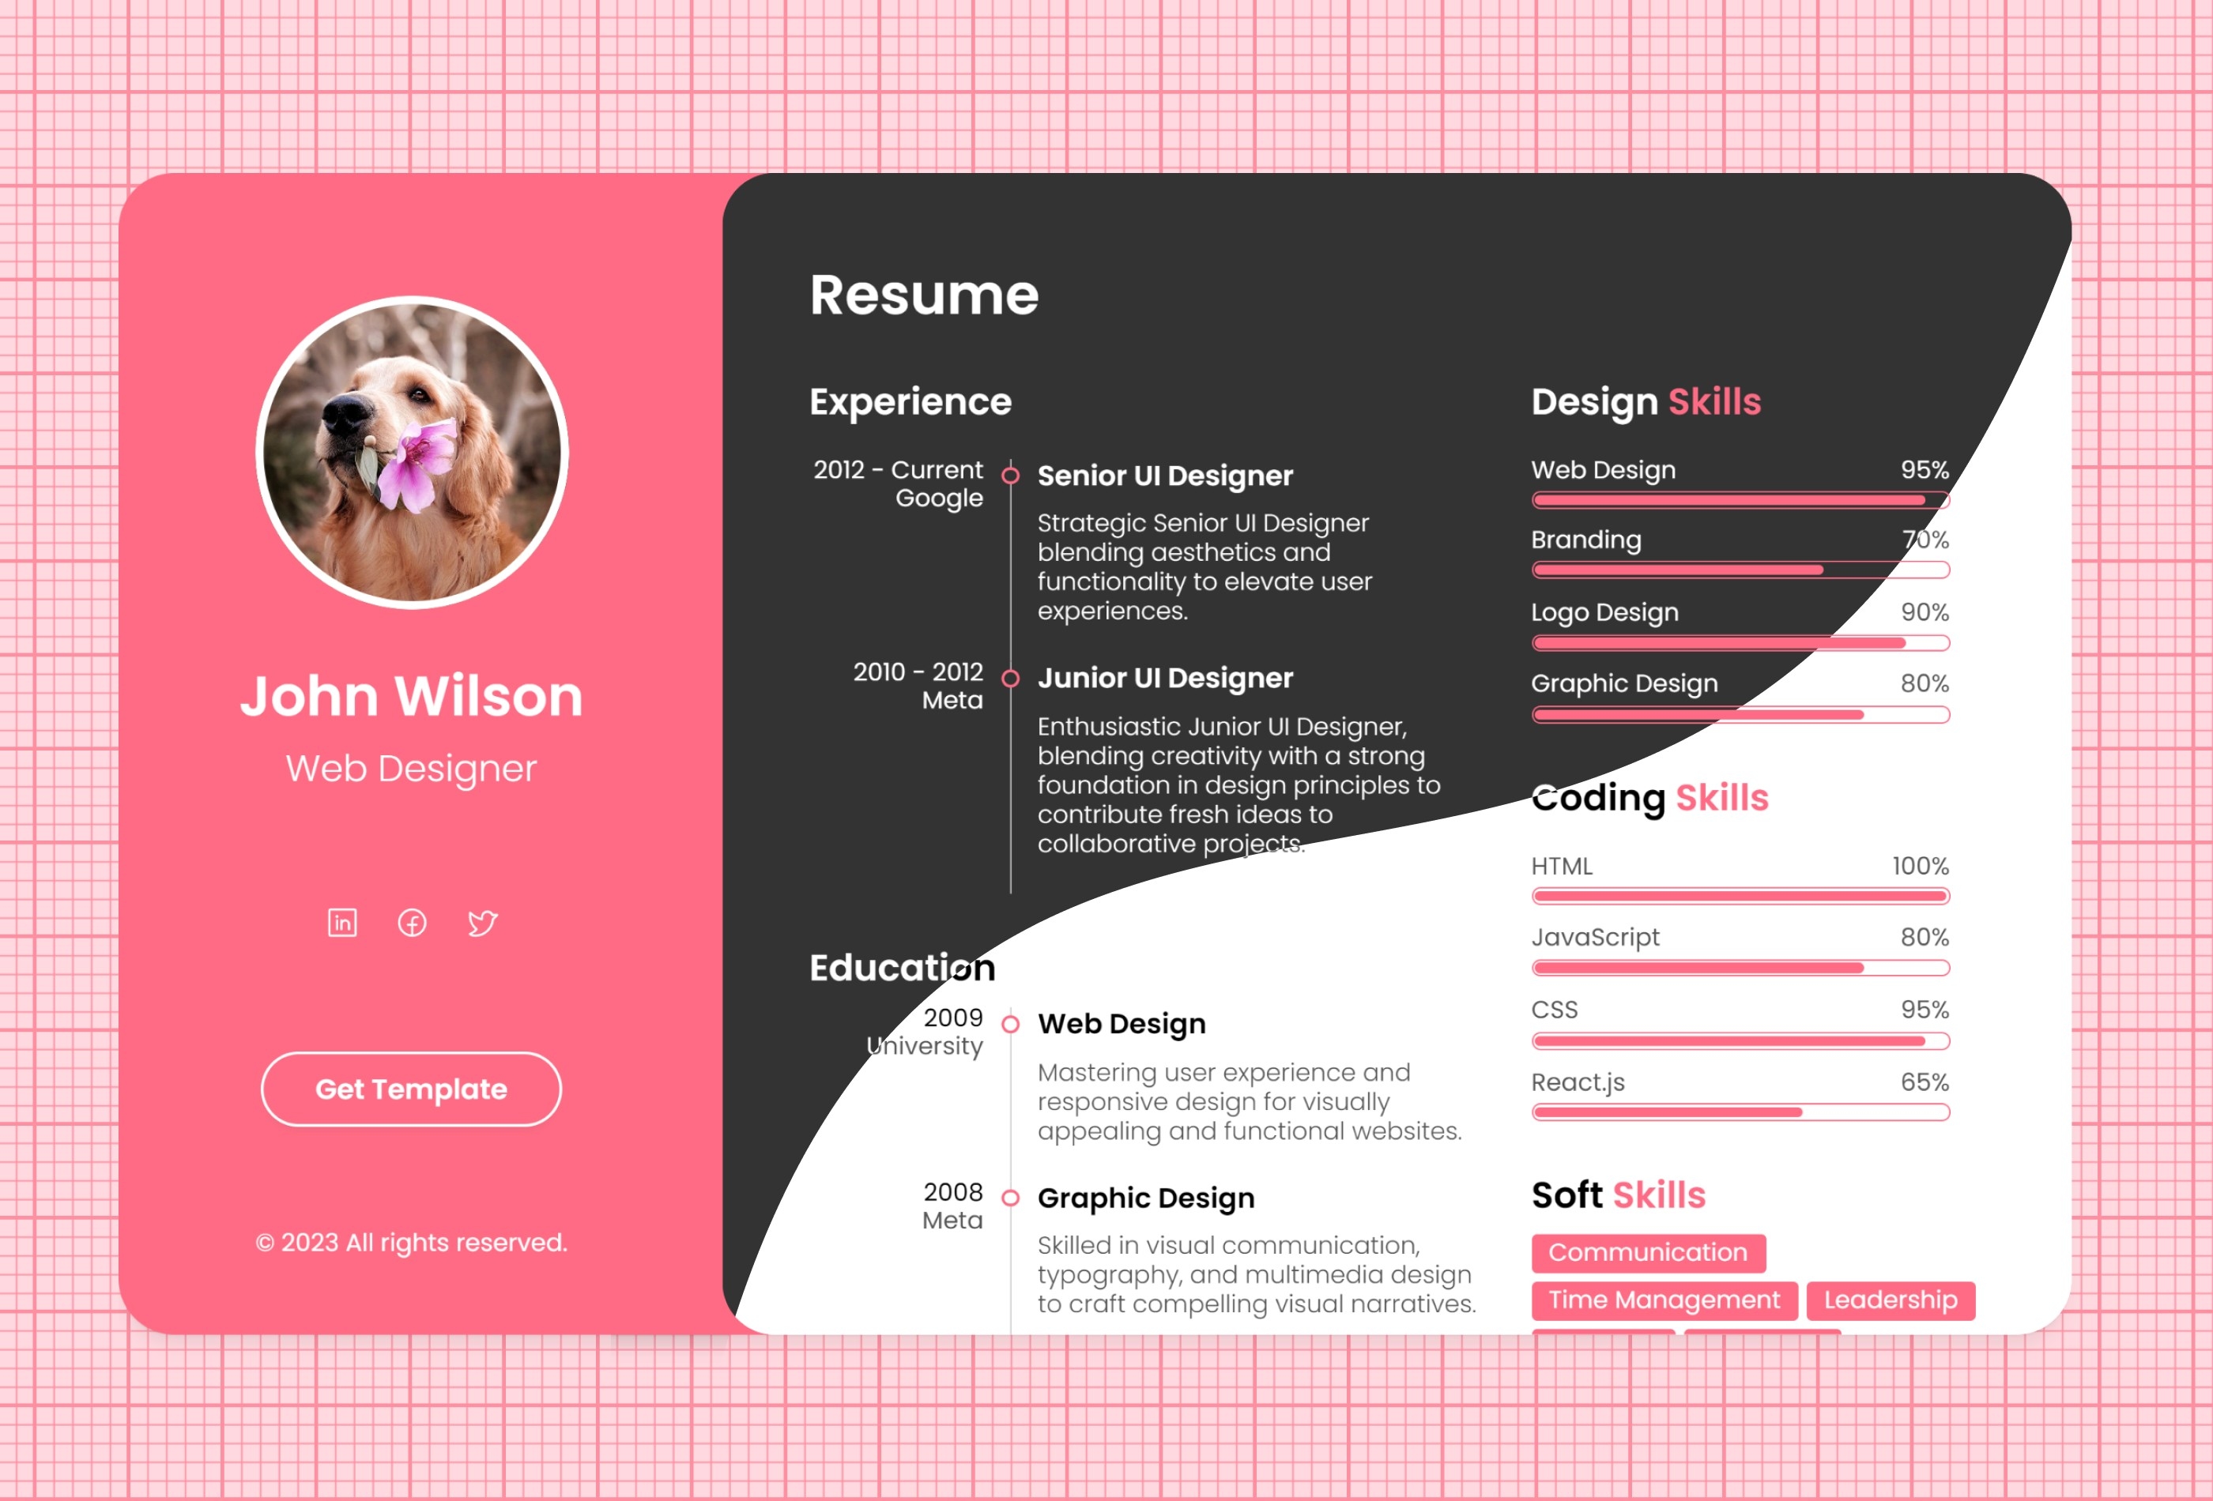Click the Communication soft skill tag
The image size is (2213, 1501).
1643,1251
